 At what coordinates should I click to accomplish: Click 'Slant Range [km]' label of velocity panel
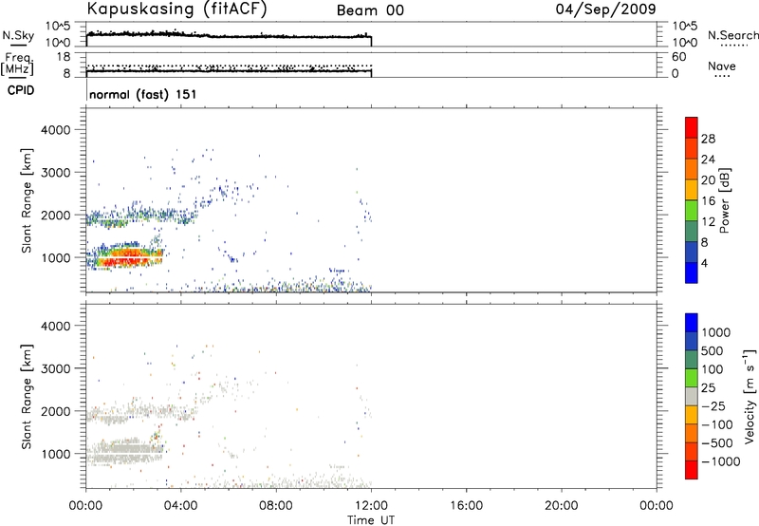(x=27, y=396)
